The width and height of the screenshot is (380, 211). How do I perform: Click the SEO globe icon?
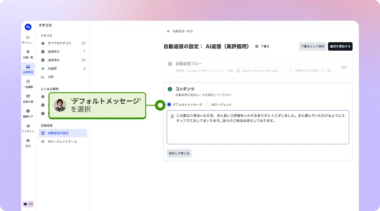28,143
